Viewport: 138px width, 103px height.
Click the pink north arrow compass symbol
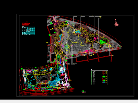coord(117,23)
